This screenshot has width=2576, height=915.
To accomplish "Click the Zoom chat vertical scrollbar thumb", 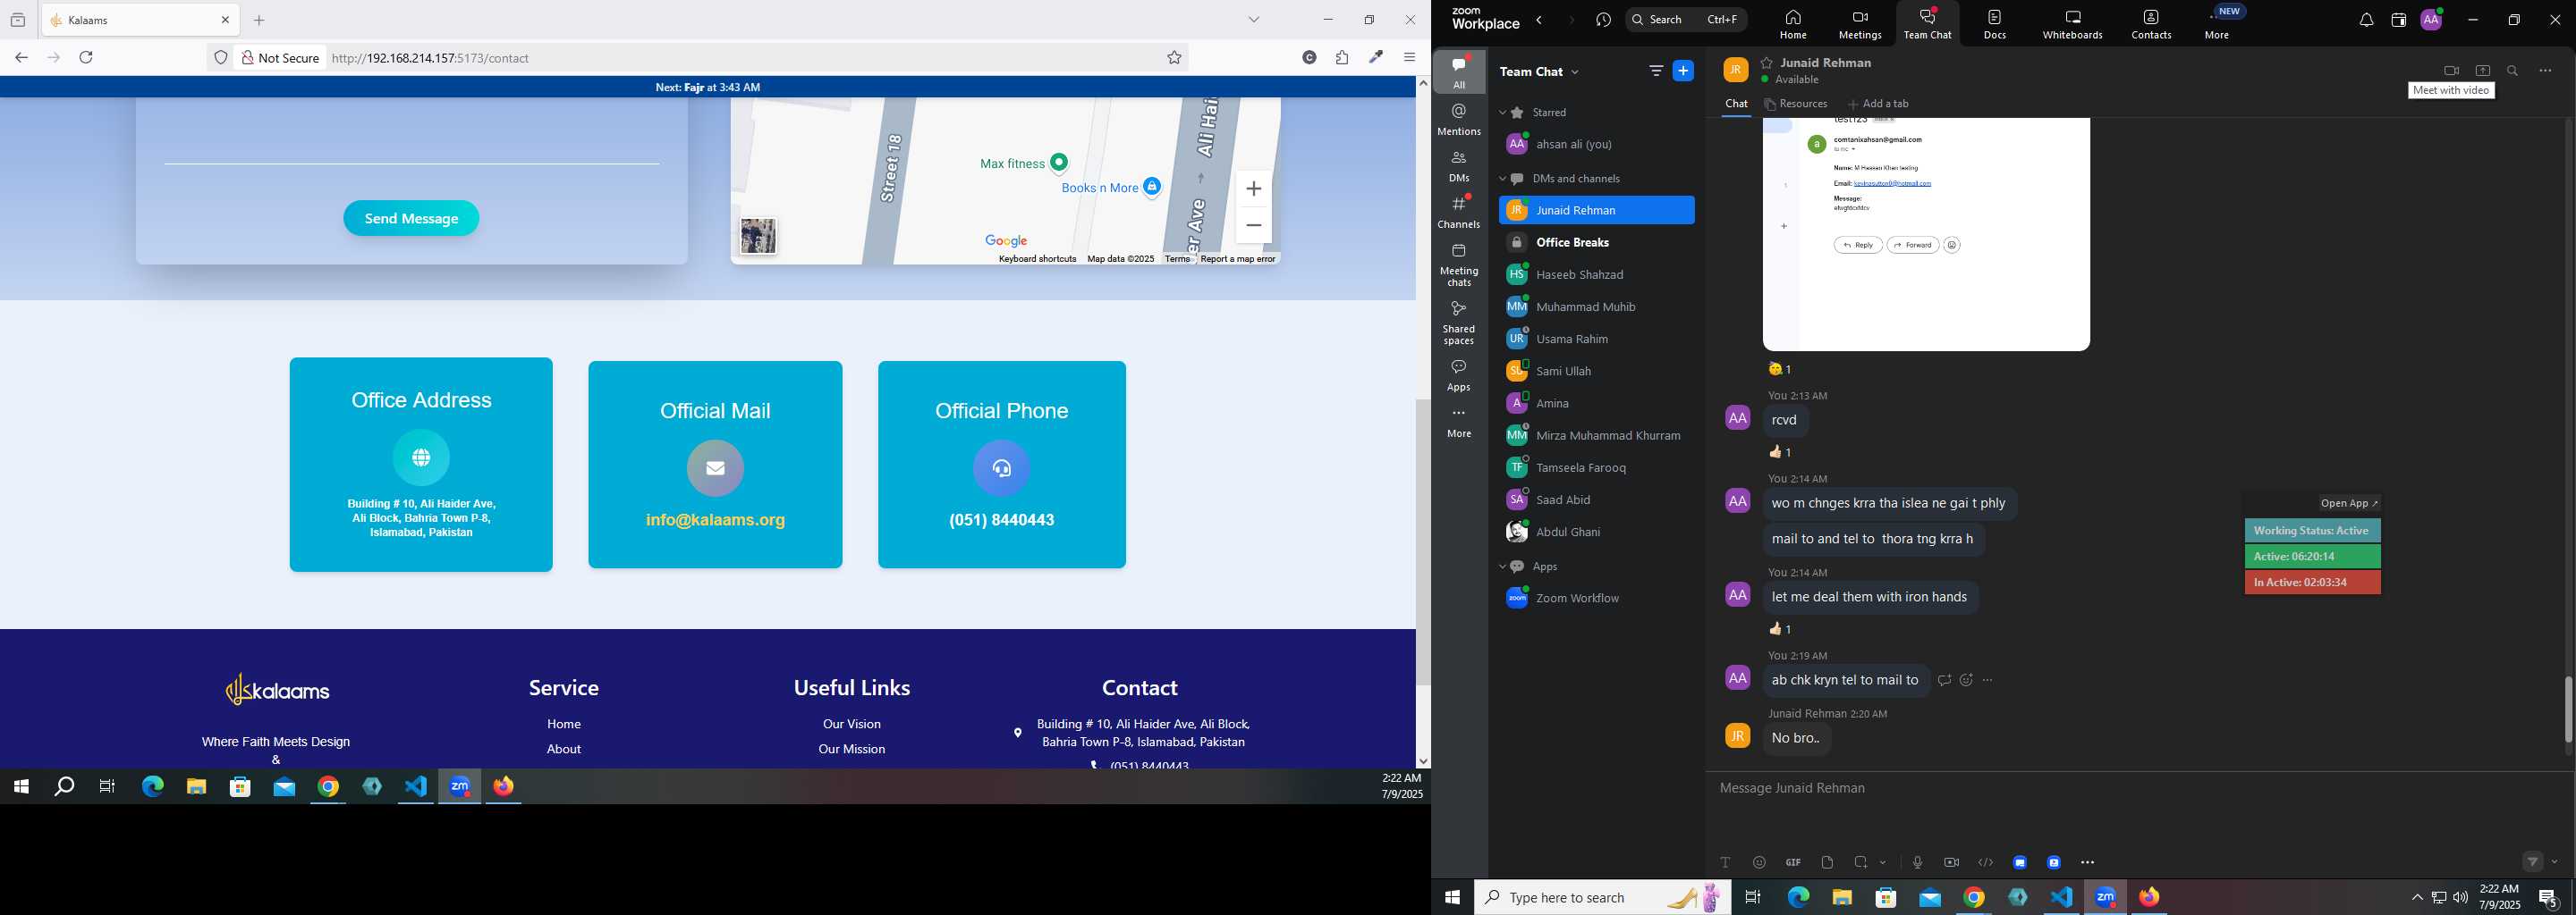I will pyautogui.click(x=2567, y=709).
